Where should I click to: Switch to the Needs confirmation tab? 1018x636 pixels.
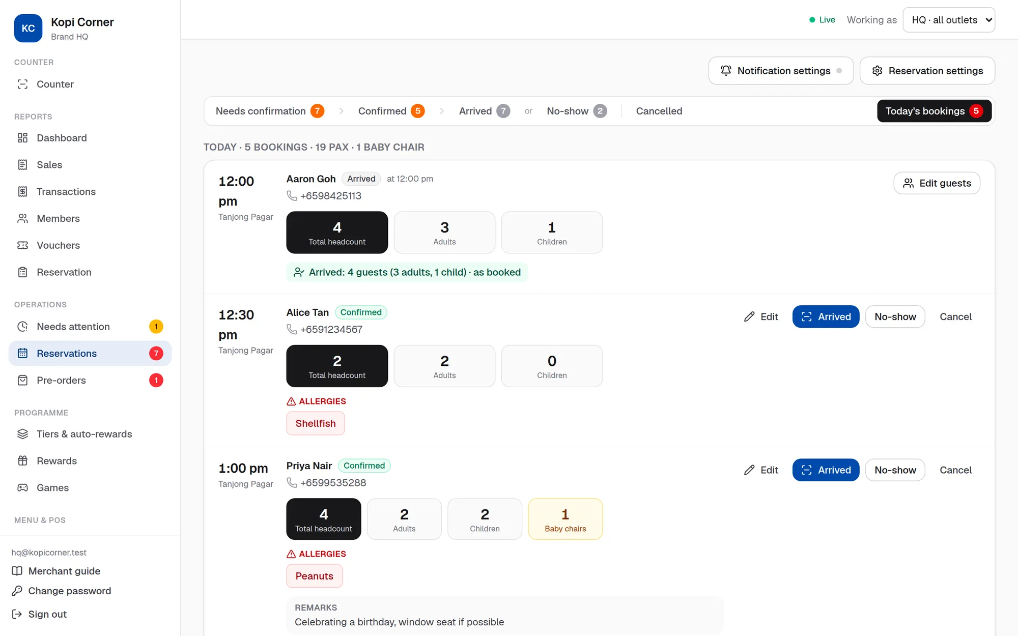(x=270, y=111)
